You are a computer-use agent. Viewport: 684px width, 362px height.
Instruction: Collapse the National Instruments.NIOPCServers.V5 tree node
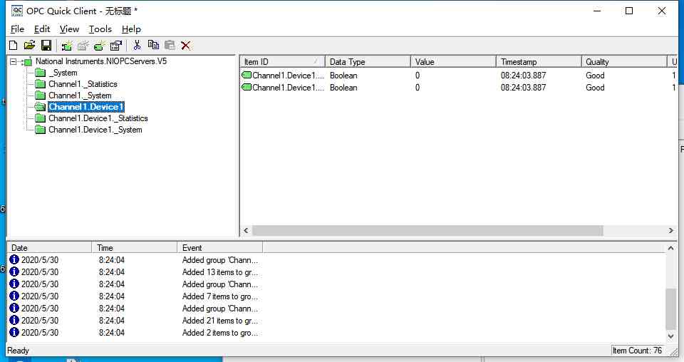(x=13, y=61)
